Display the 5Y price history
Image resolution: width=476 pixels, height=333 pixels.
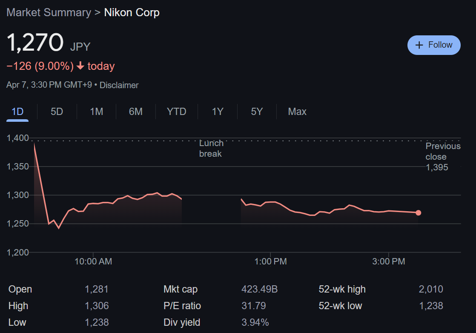coord(257,112)
